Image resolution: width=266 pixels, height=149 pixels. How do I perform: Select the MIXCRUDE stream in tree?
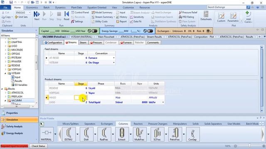click(17, 50)
